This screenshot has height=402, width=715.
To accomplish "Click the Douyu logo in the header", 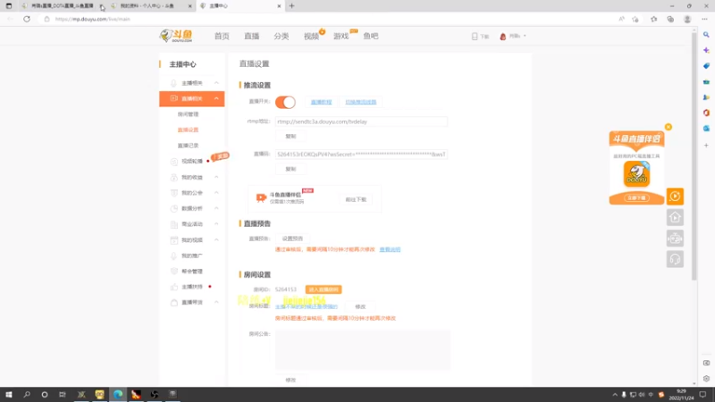I will (x=176, y=36).
